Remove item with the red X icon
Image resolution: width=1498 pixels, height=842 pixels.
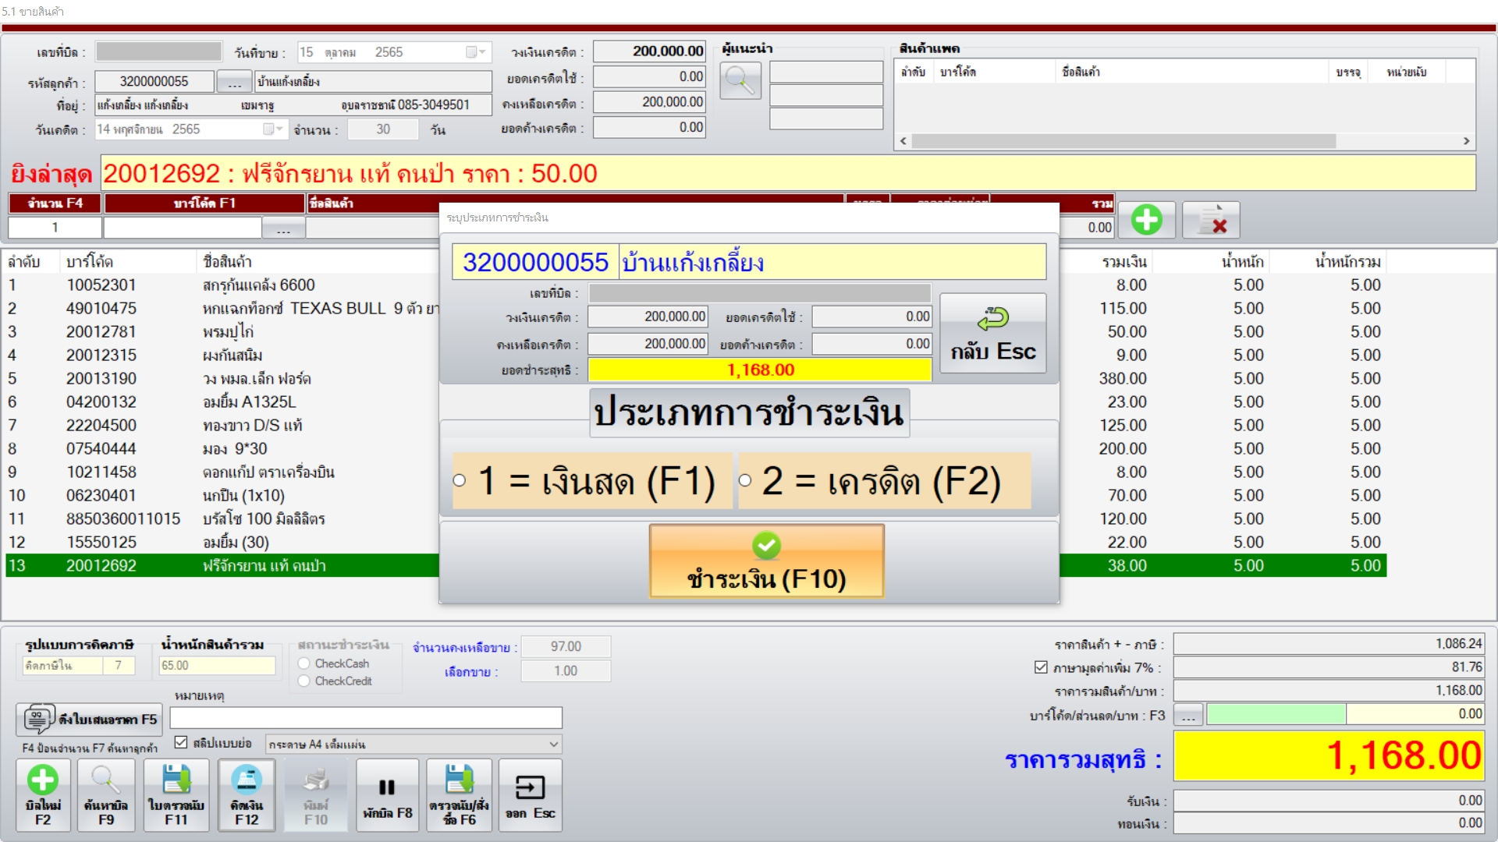pyautogui.click(x=1212, y=219)
